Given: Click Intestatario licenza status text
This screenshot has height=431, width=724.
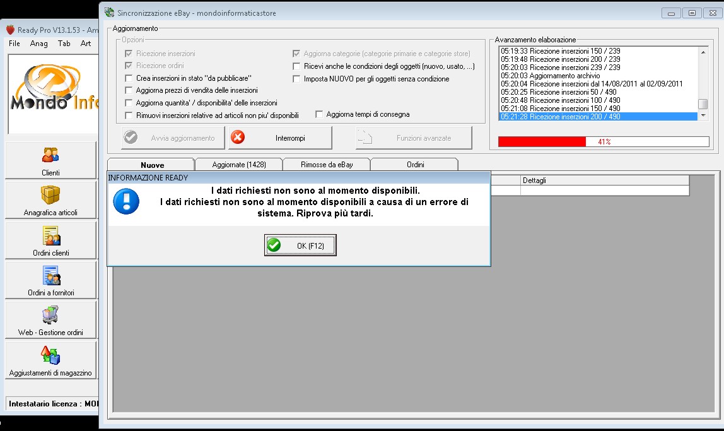Looking at the screenshot, I should point(54,404).
